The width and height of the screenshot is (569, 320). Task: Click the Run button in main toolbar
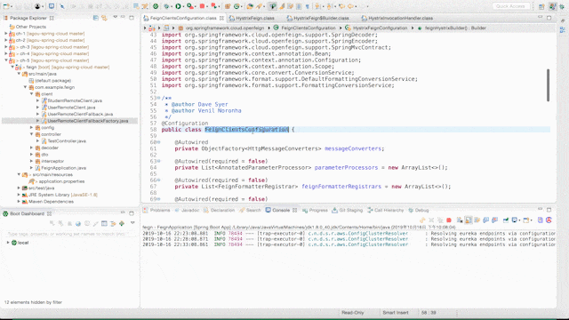coord(178,6)
